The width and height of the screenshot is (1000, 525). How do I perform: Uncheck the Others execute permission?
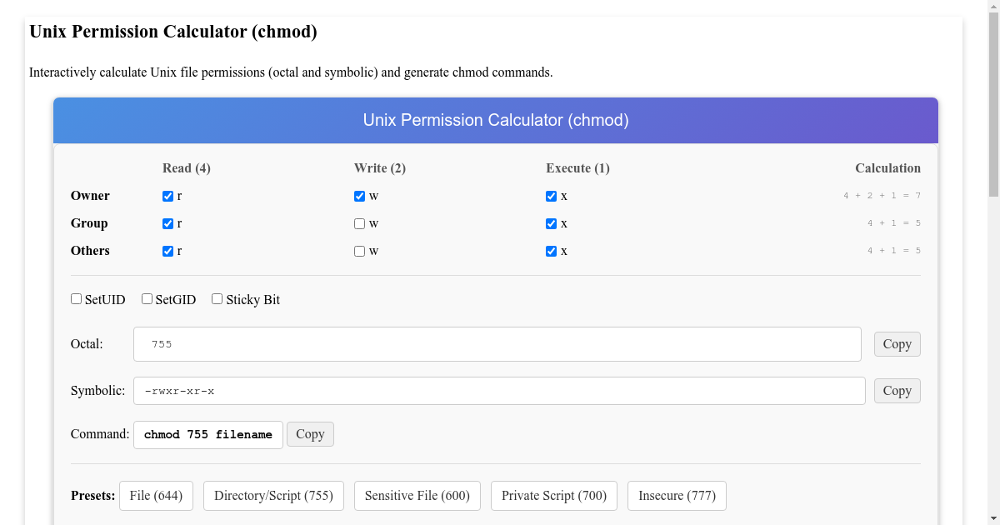(551, 251)
